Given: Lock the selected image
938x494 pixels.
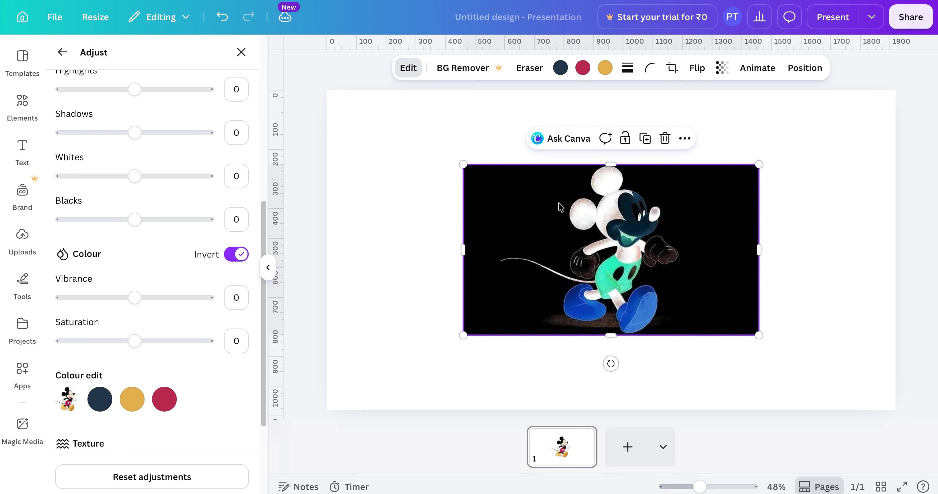Looking at the screenshot, I should point(625,138).
